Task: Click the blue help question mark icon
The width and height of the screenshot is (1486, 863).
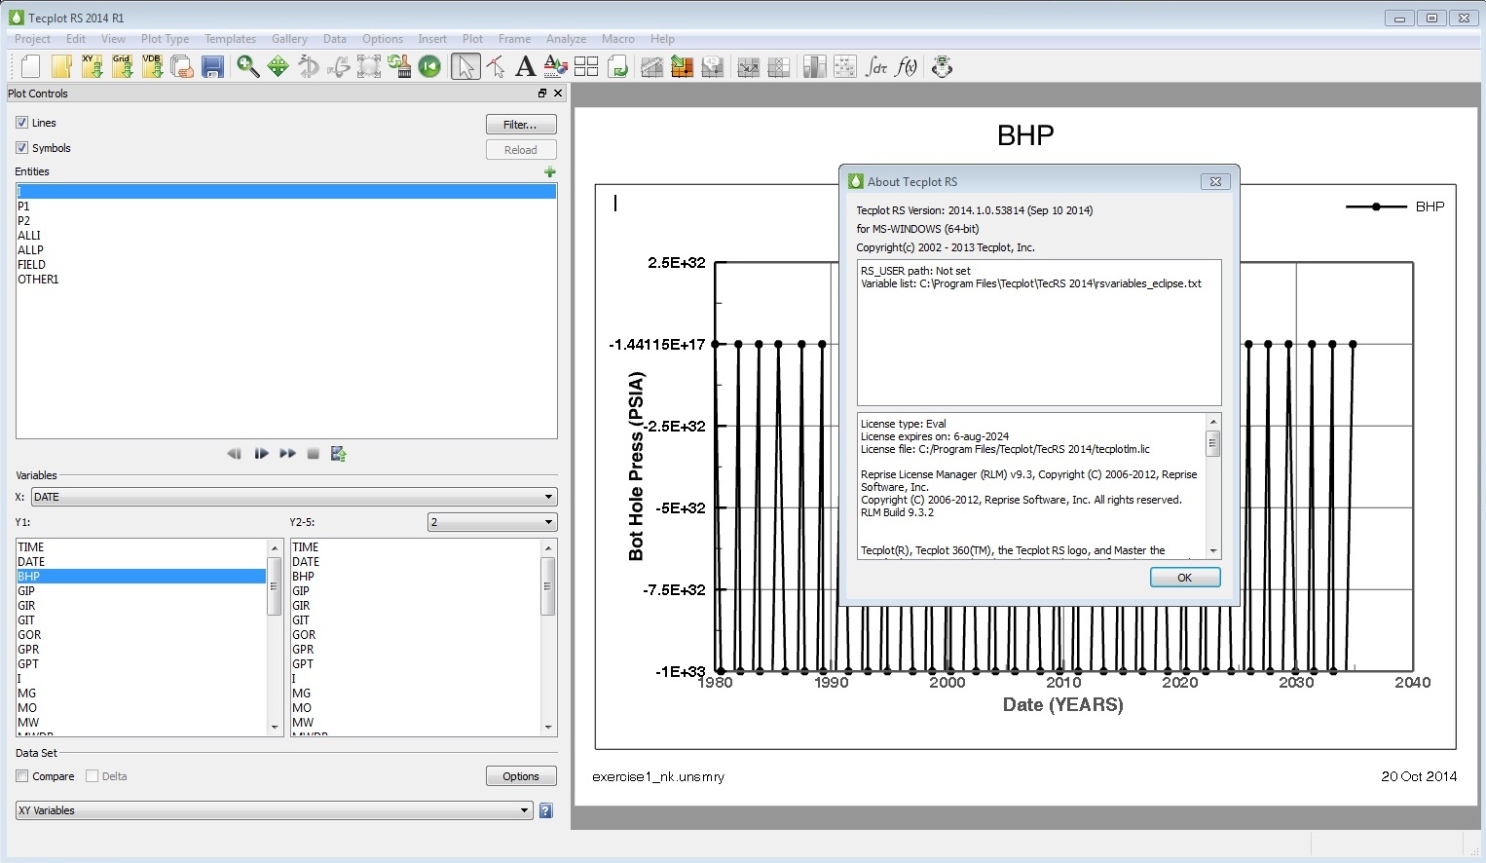Action: (x=546, y=810)
